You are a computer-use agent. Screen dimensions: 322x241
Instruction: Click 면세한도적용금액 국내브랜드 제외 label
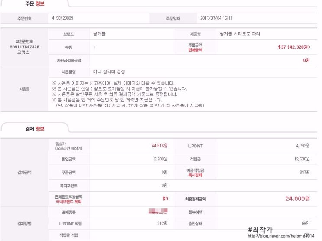click(x=68, y=199)
